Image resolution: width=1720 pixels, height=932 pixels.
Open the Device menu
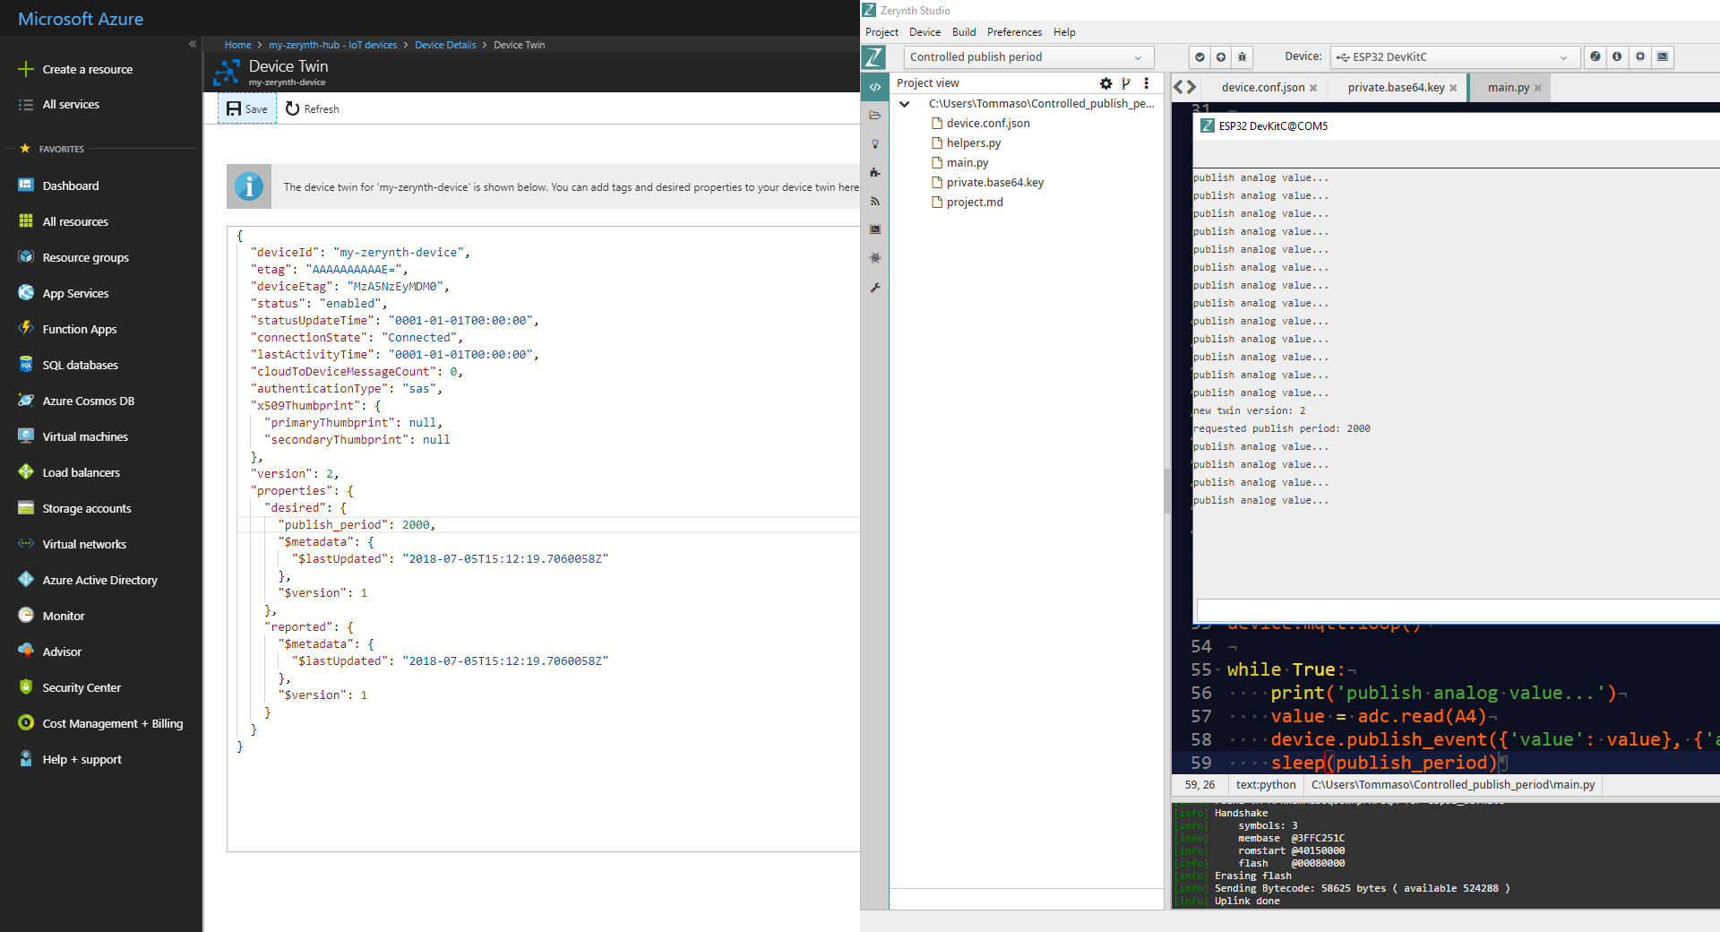coord(924,32)
